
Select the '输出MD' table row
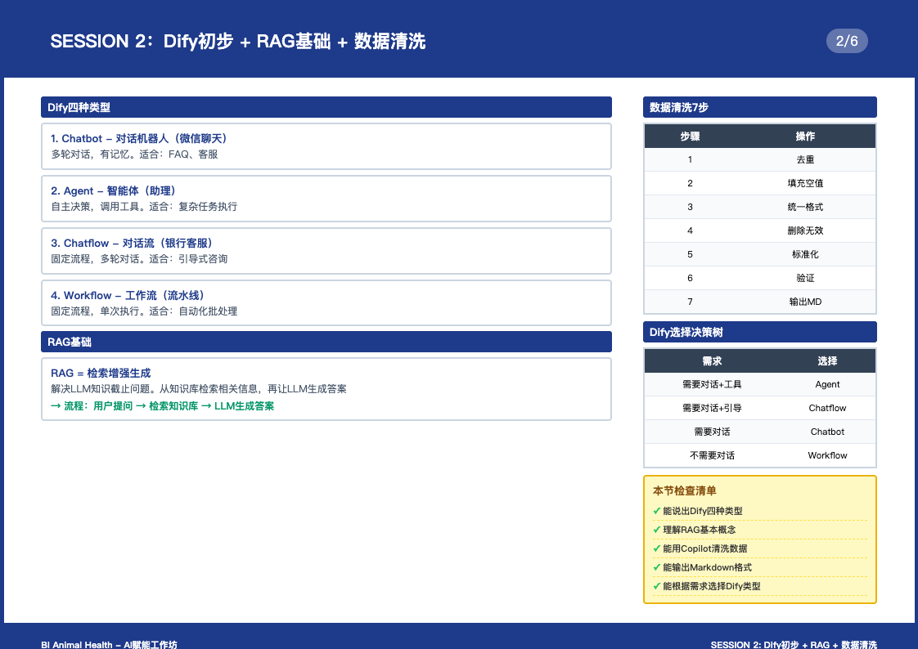(759, 302)
